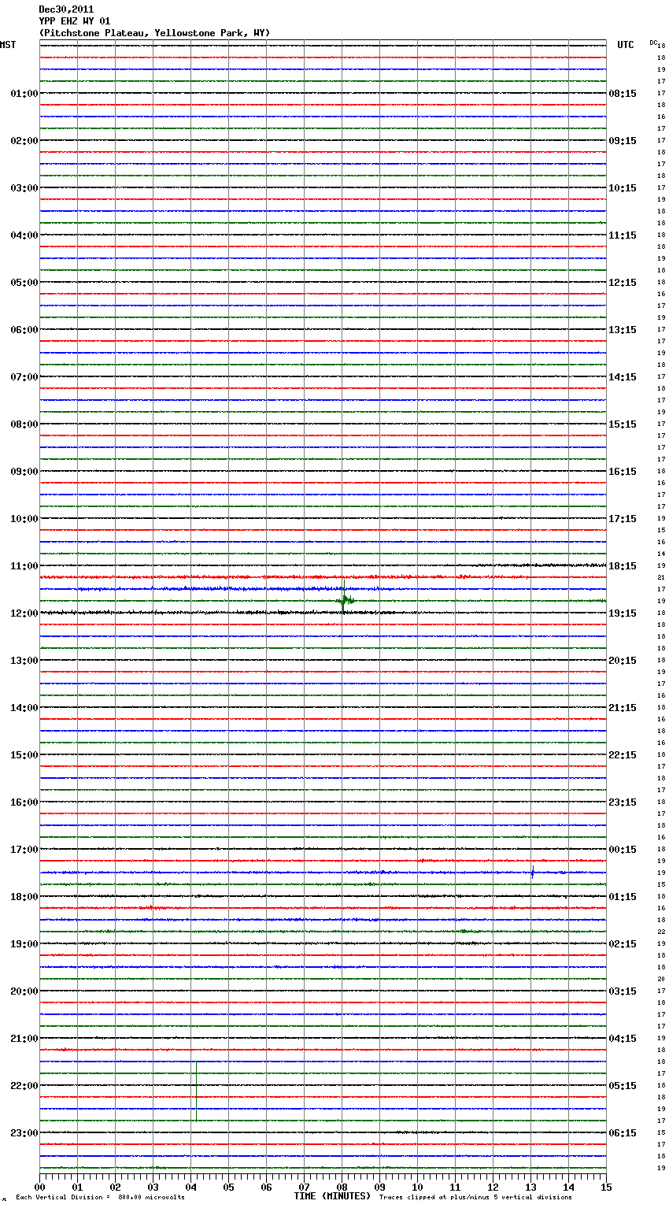Select the 12:00 MST time label
This screenshot has width=669, height=1208.
click(24, 613)
